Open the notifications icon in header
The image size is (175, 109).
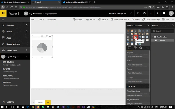[x=138, y=13]
